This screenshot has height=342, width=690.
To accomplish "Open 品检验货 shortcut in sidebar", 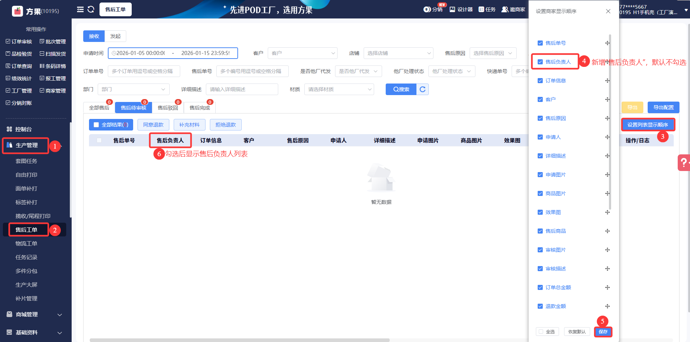I will tap(19, 54).
